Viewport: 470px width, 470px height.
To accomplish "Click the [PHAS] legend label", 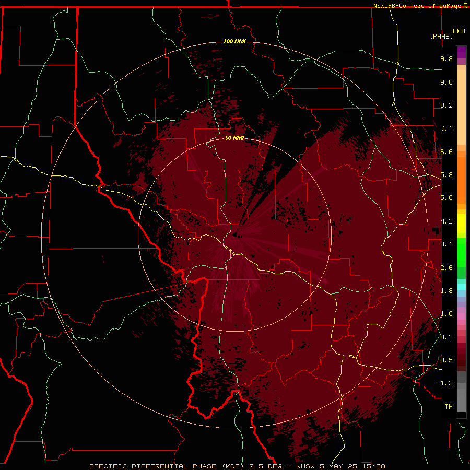I will pyautogui.click(x=441, y=36).
